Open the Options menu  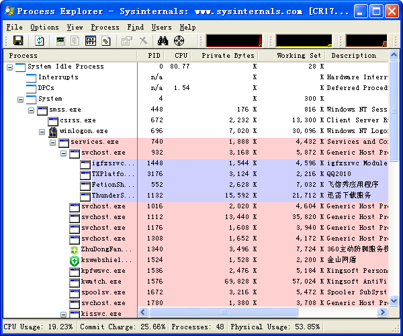click(44, 27)
